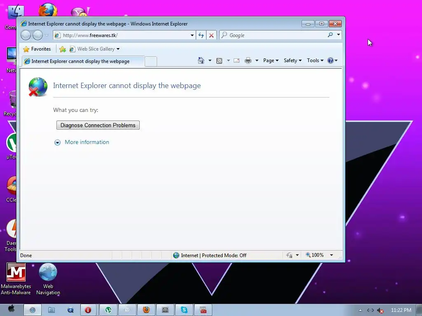Click the uTorrent icon in taskbar
422x316 pixels.
108,310
